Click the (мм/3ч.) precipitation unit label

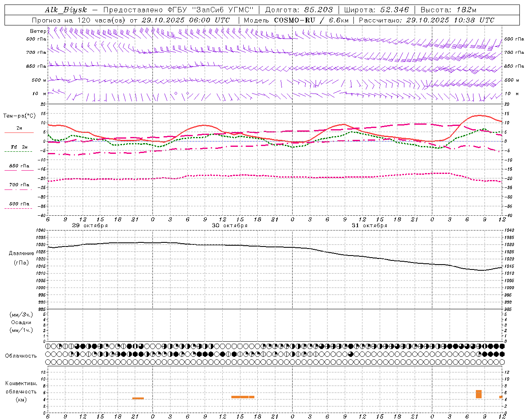(21, 315)
